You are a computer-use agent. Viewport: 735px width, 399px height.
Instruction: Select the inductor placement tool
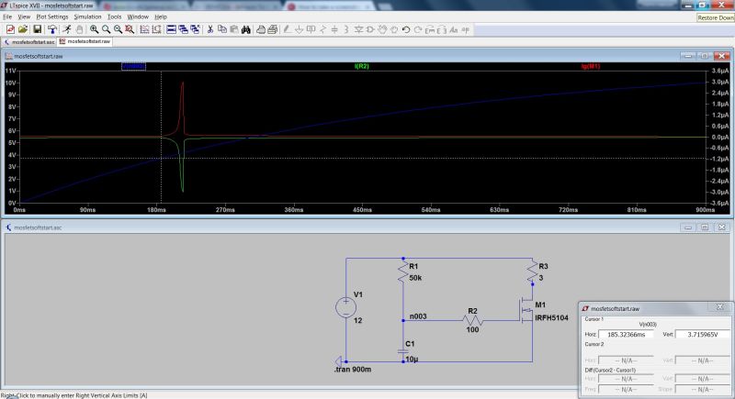(346, 29)
